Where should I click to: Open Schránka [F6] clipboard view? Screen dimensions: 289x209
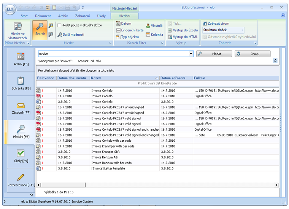coord(21,84)
